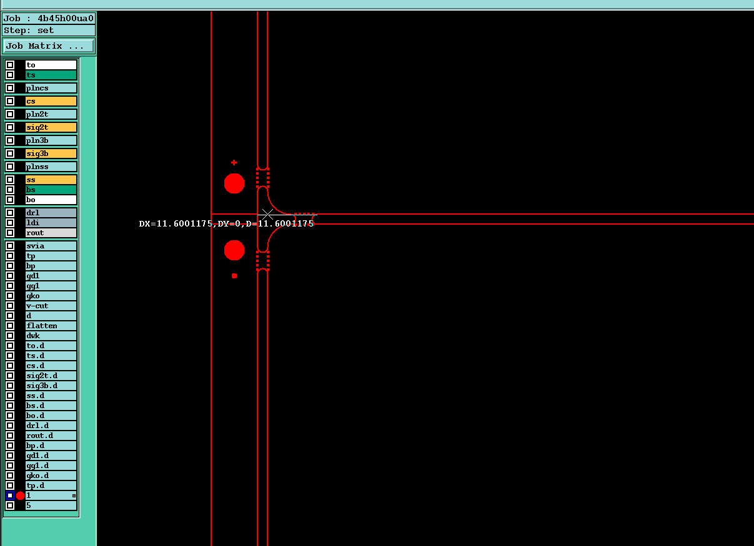Click the white crosshair cursor on canvas
This screenshot has height=546, width=754.
(x=267, y=215)
